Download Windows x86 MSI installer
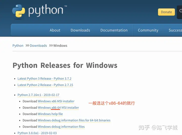Image resolution: width=182 pixels, height=135 pixels. (x=56, y=101)
